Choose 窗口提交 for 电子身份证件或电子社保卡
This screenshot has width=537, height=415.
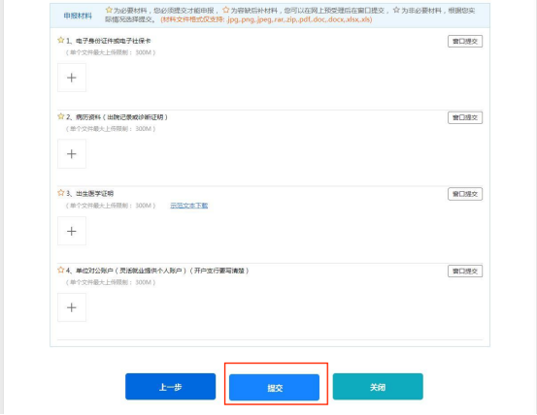tap(465, 42)
